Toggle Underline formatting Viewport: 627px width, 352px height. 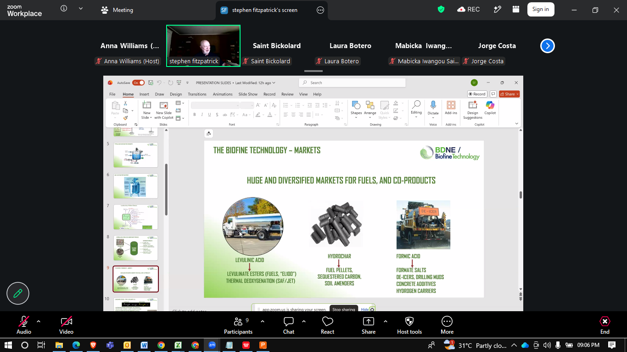(209, 115)
